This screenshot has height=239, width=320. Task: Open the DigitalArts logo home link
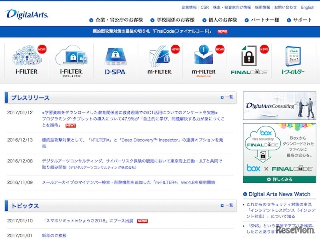coord(27,14)
